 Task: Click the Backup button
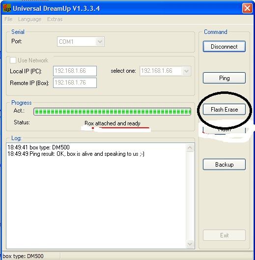point(224,164)
